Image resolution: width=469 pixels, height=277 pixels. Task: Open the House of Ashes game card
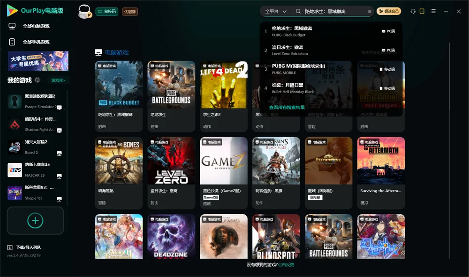click(x=224, y=236)
